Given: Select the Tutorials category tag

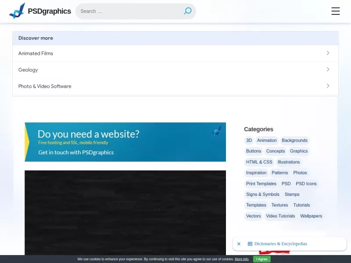Looking at the screenshot, I should click(x=301, y=205).
